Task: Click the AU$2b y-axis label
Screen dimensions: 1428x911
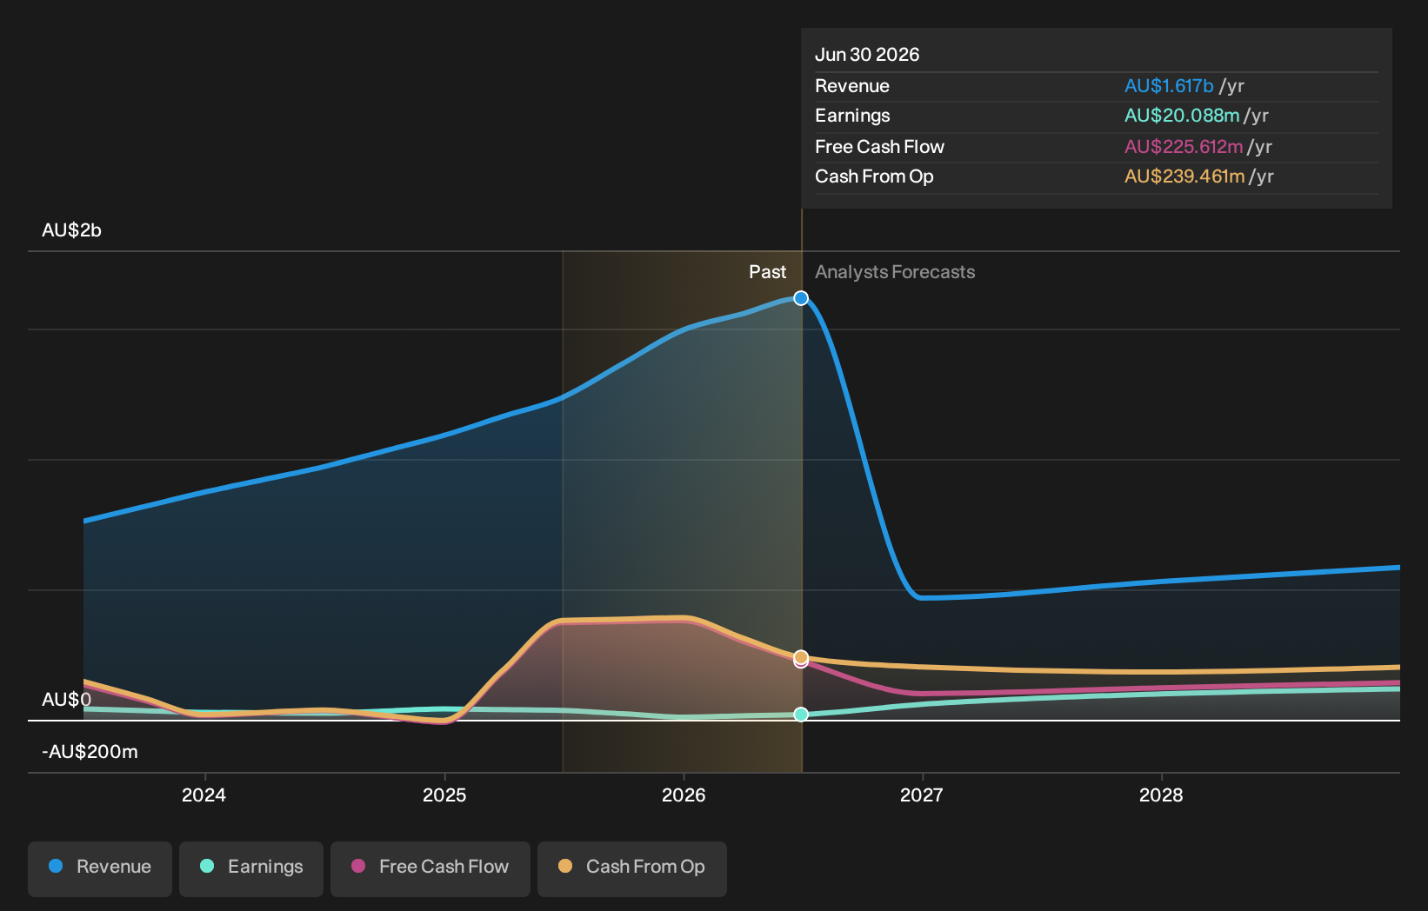Action: coord(71,230)
